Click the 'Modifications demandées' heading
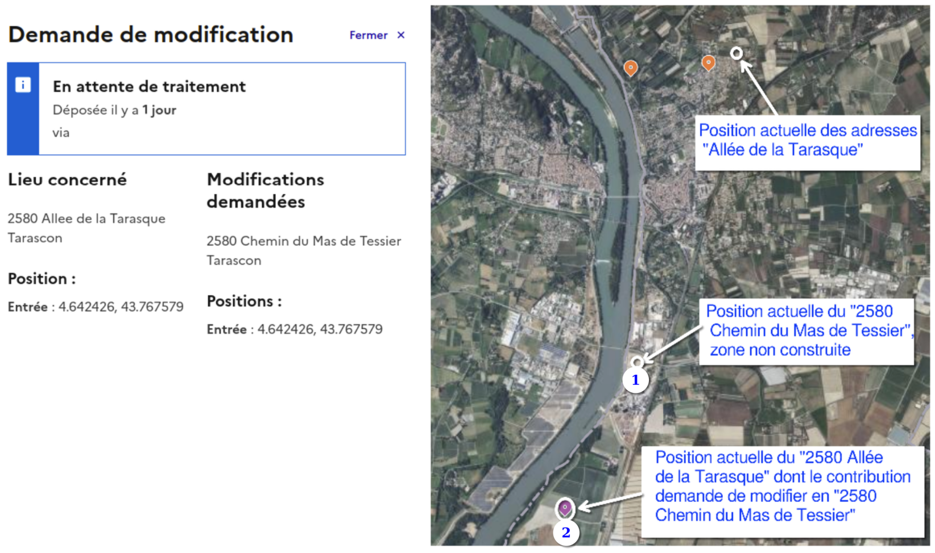 coord(265,190)
